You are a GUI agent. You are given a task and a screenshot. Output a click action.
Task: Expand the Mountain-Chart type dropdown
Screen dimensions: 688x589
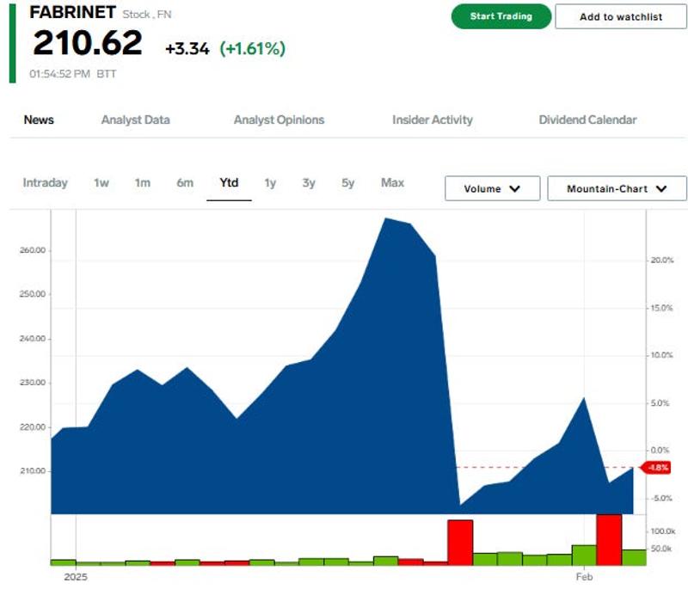tap(617, 188)
